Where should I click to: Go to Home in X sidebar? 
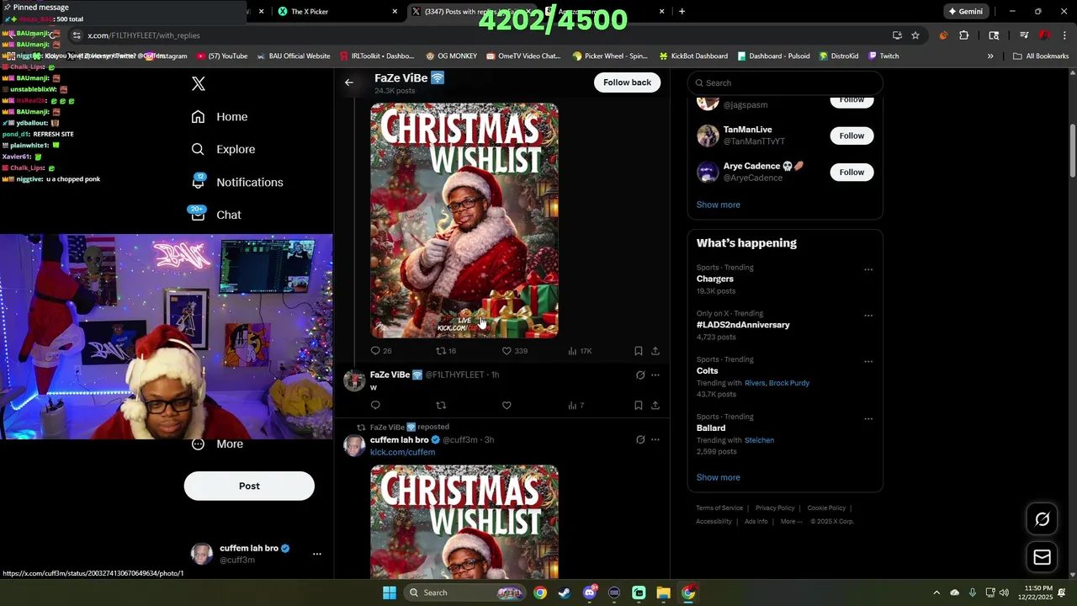(x=220, y=117)
